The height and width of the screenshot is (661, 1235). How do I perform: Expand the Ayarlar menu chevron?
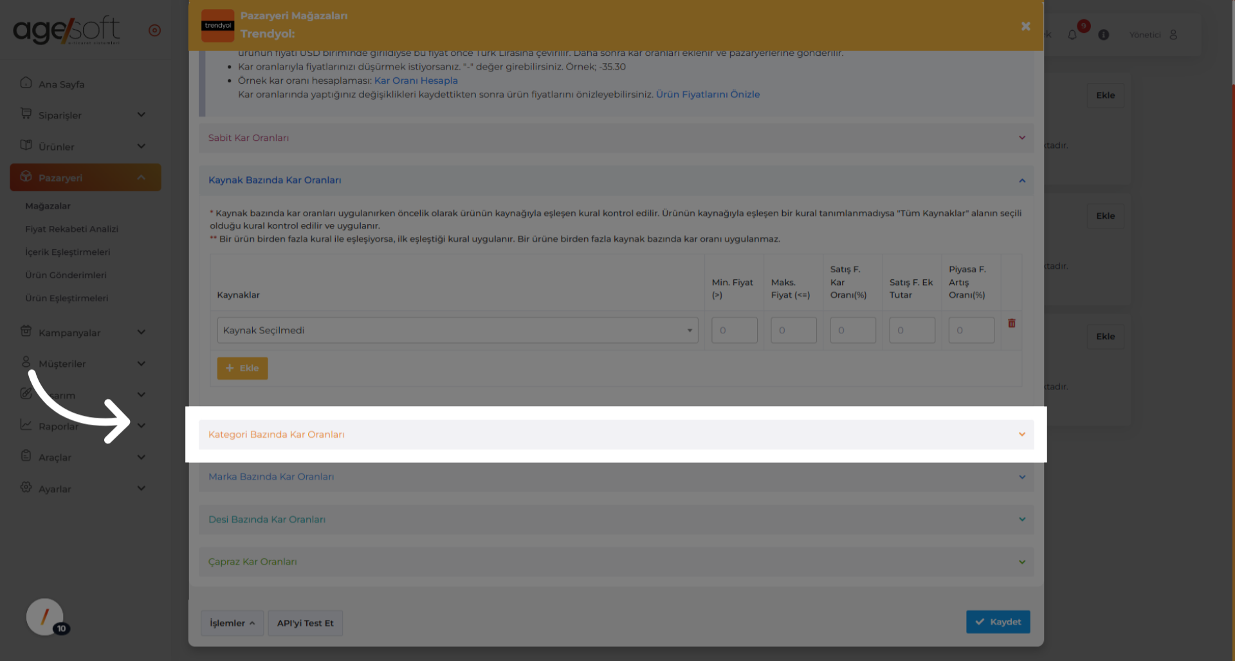coord(141,488)
